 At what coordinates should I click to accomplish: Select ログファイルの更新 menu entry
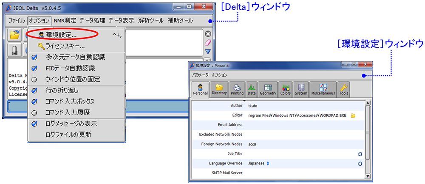click(x=68, y=135)
